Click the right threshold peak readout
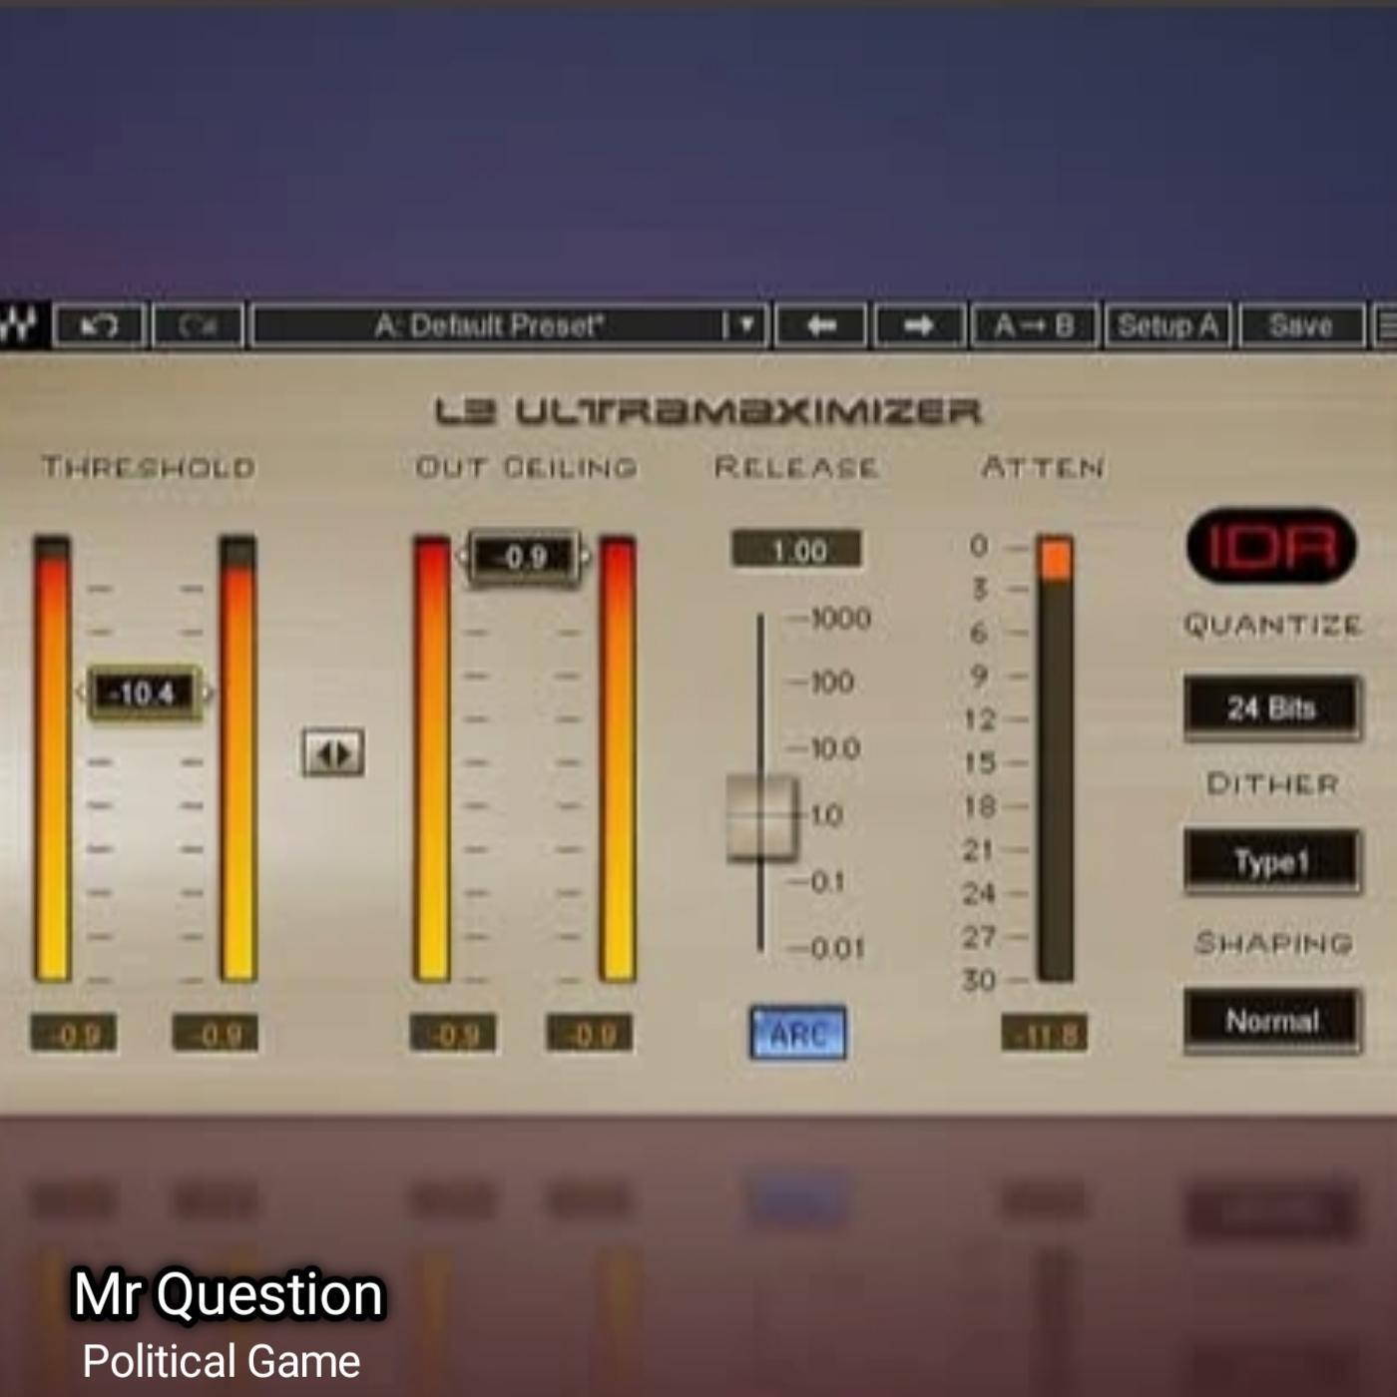 (216, 1034)
